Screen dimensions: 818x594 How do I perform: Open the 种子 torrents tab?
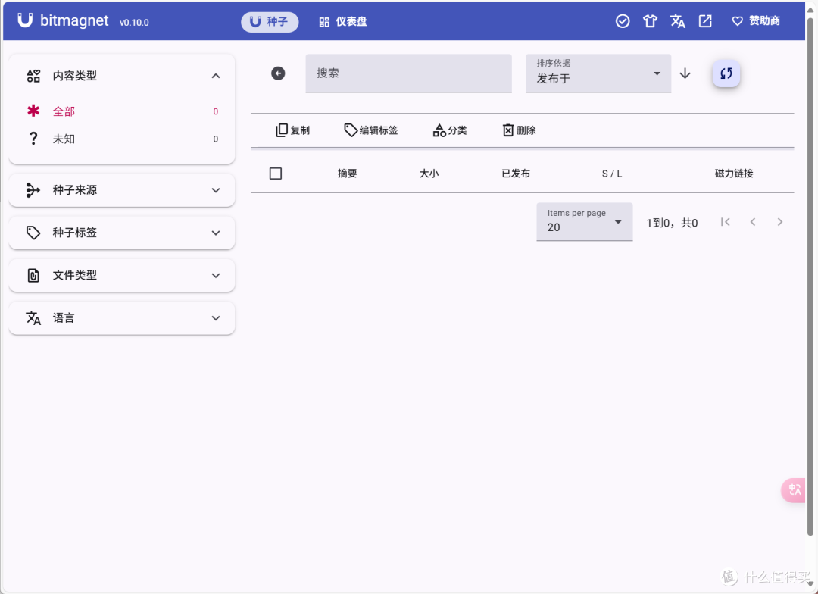coord(269,21)
